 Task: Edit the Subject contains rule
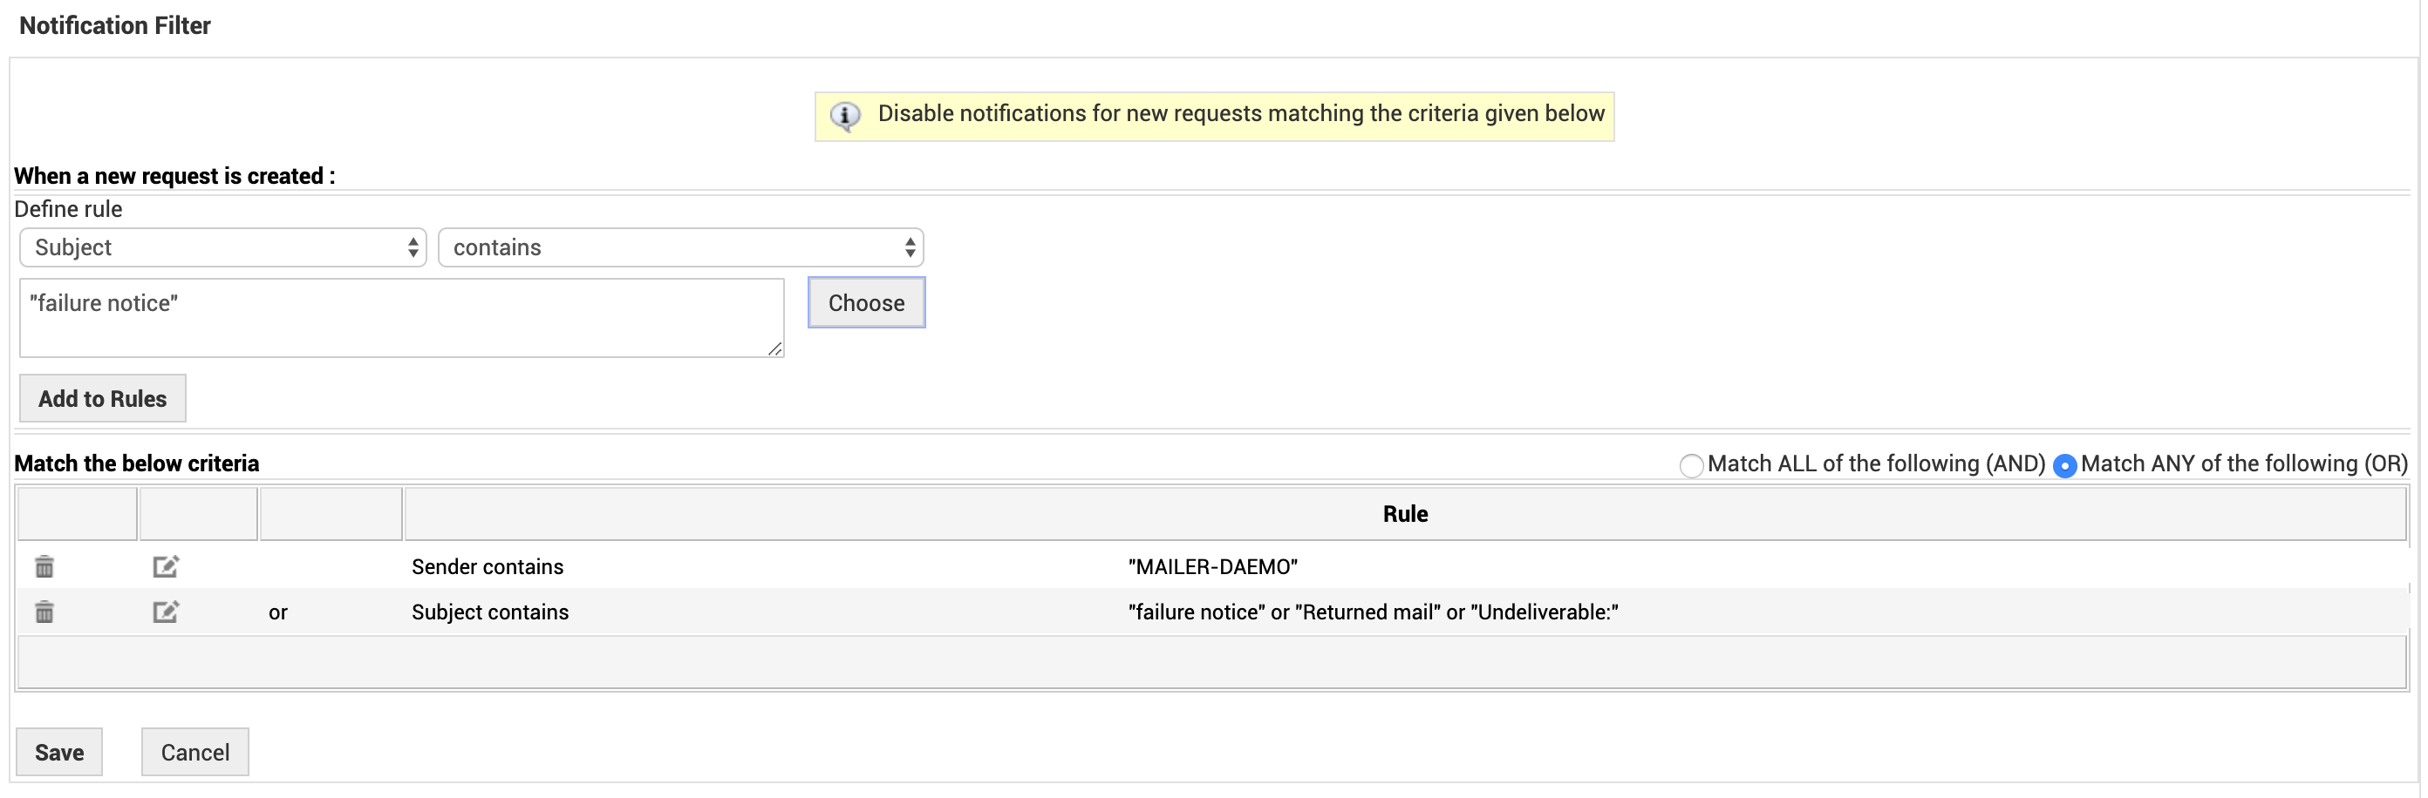[165, 612]
